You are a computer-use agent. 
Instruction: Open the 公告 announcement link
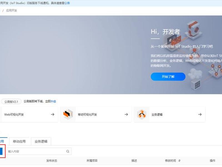tap(67, 3)
